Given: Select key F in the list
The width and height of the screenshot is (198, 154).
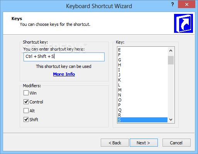Looking at the screenshot, I should [x=142, y=55].
